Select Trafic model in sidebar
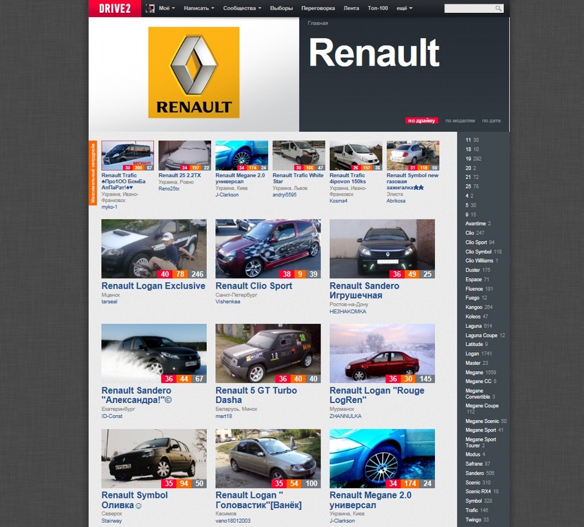This screenshot has height=527, width=584. (x=471, y=510)
